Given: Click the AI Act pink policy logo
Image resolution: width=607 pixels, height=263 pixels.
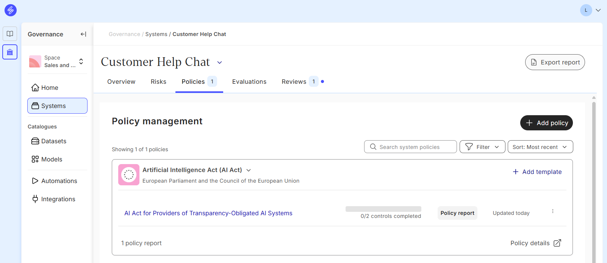Looking at the screenshot, I should click(129, 175).
